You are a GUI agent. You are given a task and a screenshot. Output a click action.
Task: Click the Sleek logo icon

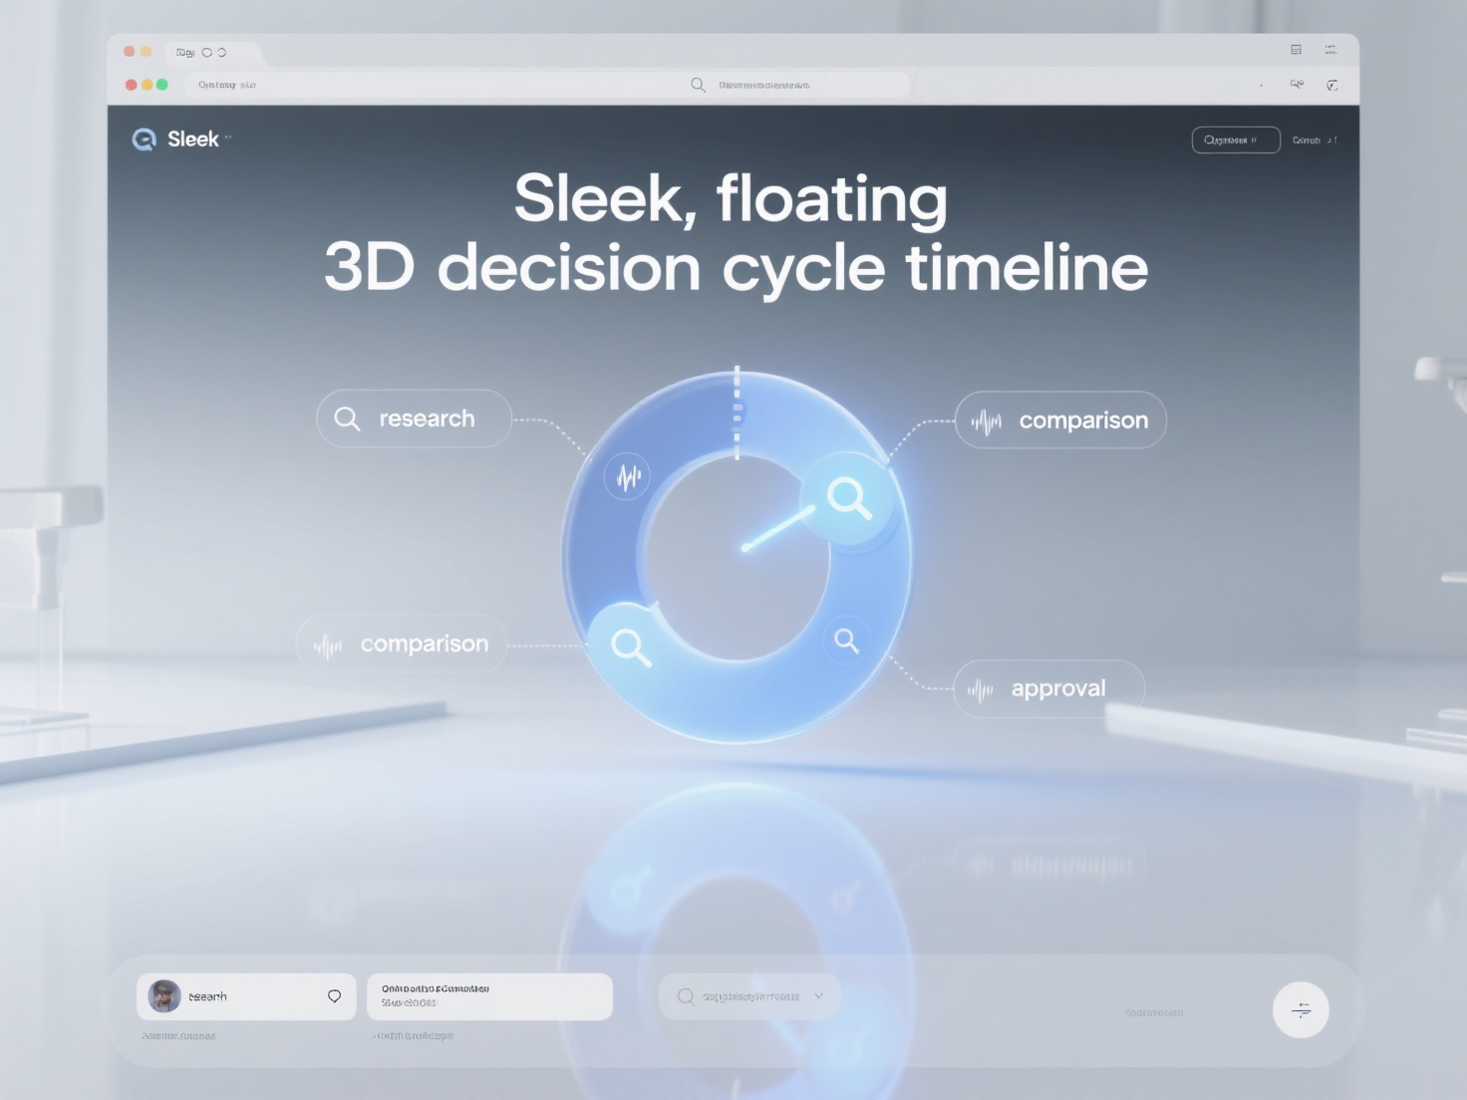(x=145, y=139)
